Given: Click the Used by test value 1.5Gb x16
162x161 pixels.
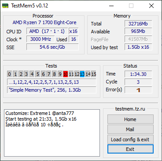Looking at the screenshot, I should click(x=138, y=47).
